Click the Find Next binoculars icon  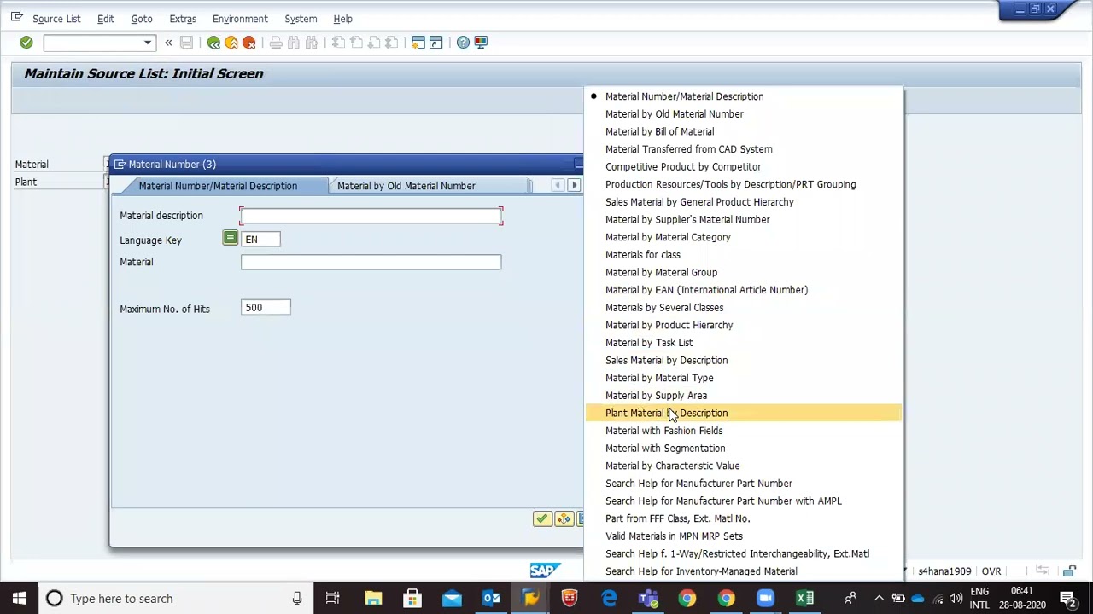312,43
